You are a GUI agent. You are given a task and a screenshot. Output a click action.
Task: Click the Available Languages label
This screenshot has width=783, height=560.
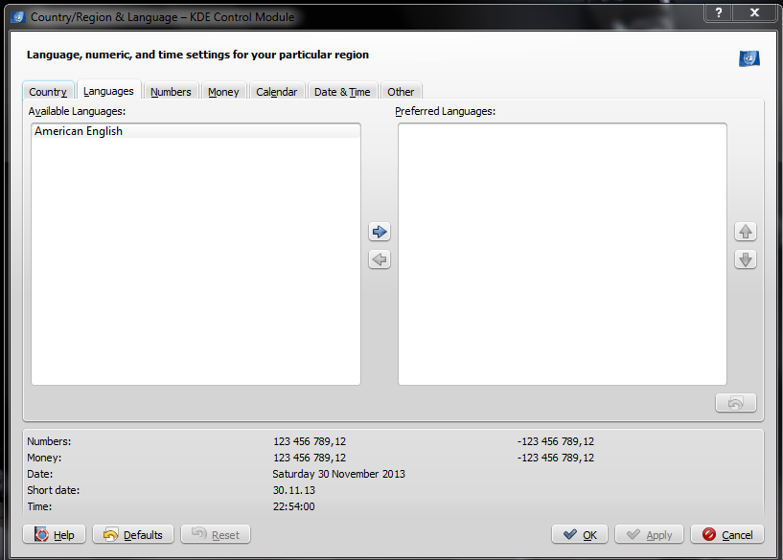tap(77, 111)
